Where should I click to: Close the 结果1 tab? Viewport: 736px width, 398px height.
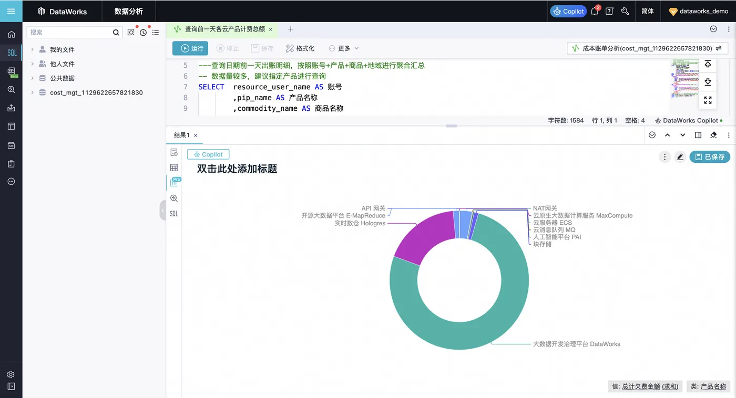point(196,135)
